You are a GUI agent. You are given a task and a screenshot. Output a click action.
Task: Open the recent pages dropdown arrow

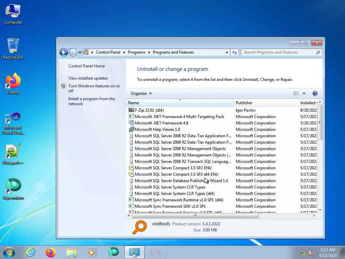[80, 53]
